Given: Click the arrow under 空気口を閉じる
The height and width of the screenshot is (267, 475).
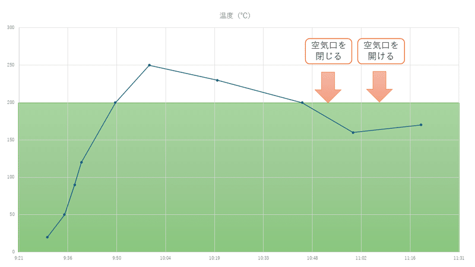Looking at the screenshot, I should tap(328, 87).
